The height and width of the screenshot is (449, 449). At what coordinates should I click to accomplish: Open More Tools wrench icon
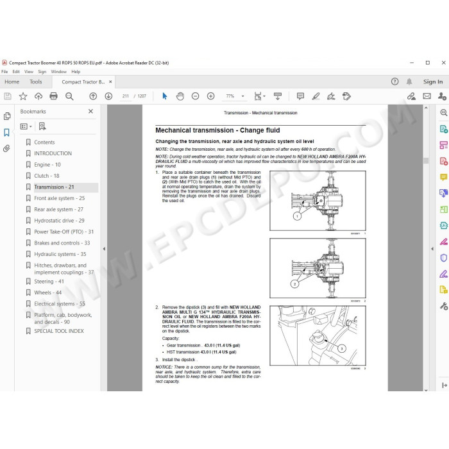pyautogui.click(x=444, y=306)
